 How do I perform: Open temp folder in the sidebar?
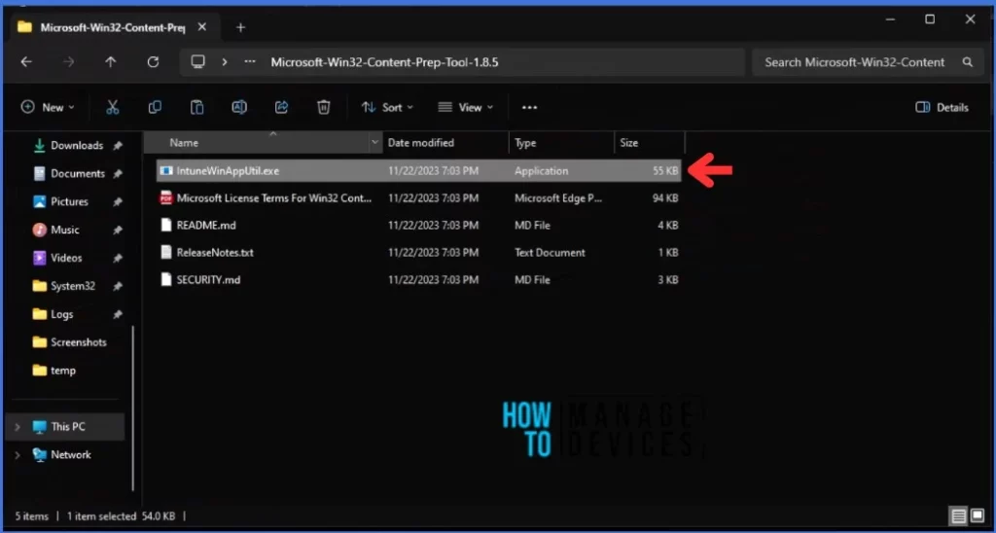click(x=63, y=371)
